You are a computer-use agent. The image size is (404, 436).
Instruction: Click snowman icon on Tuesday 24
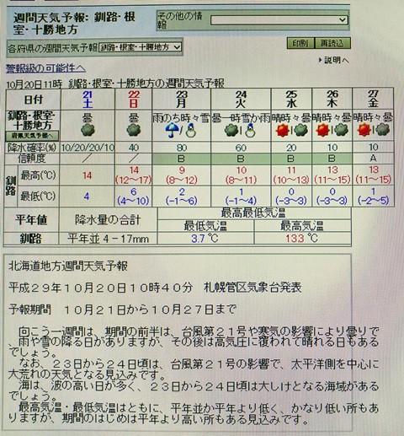click(249, 130)
